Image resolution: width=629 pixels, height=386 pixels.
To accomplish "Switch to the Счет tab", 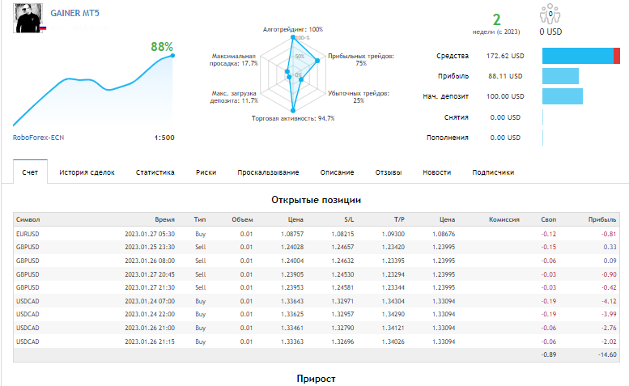I will (30, 172).
